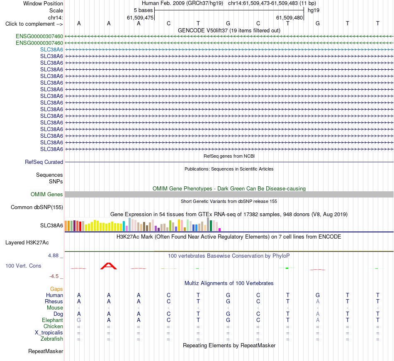The height and width of the screenshot is (361, 394).
Task: Click the "SNPs" subtrack label
Action: pos(56,181)
